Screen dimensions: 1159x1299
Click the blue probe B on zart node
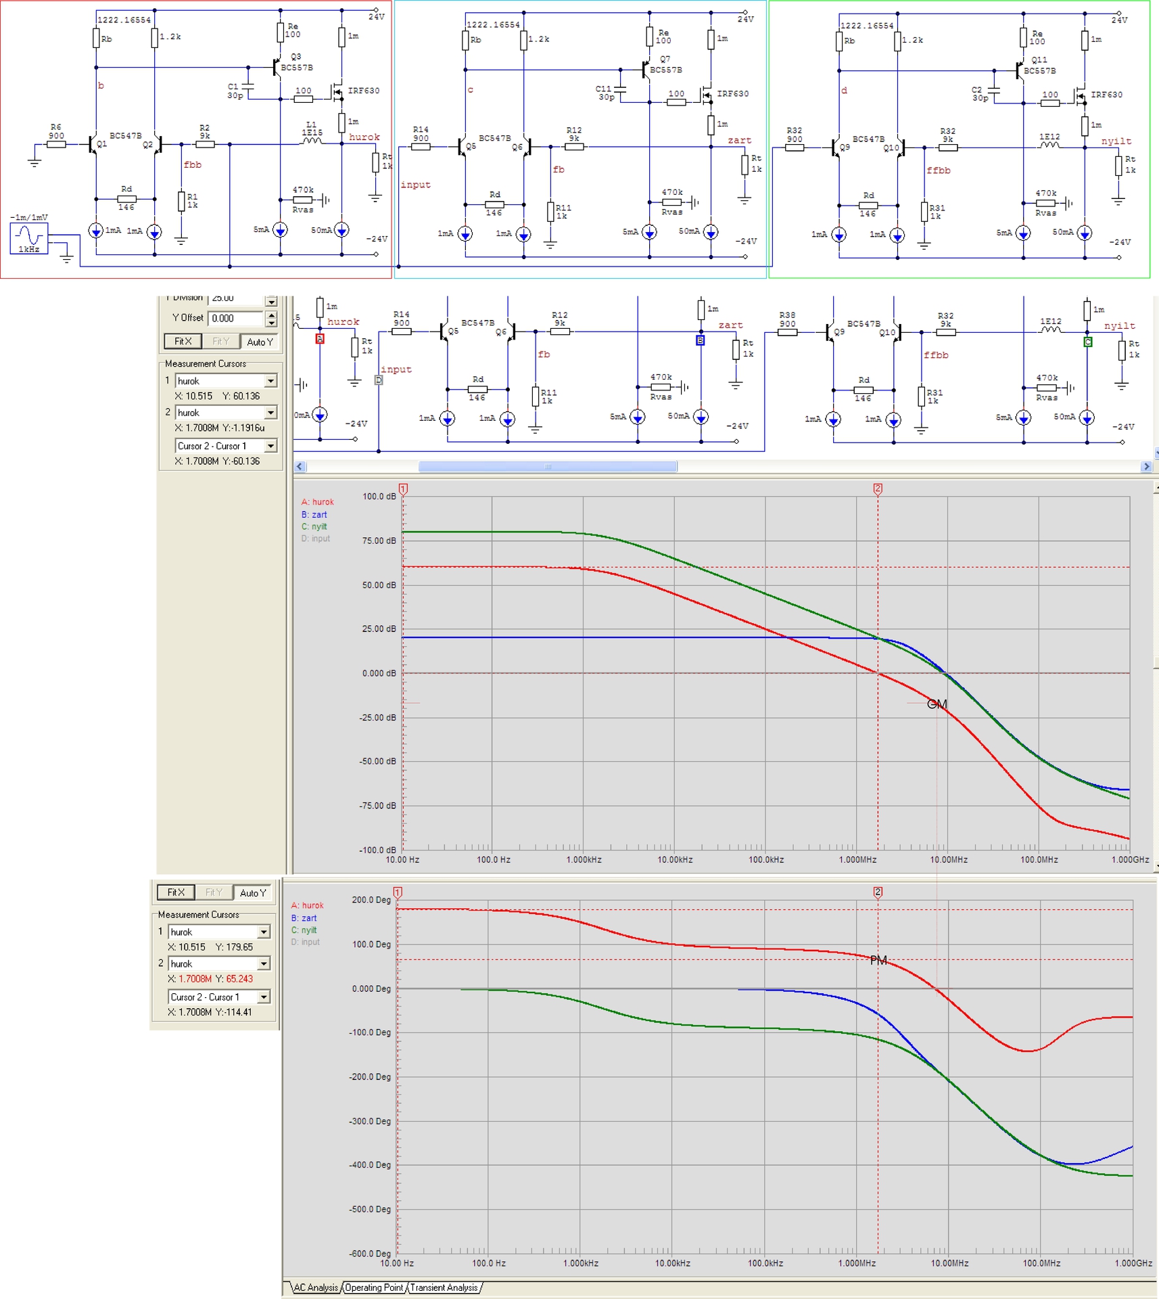click(x=701, y=340)
